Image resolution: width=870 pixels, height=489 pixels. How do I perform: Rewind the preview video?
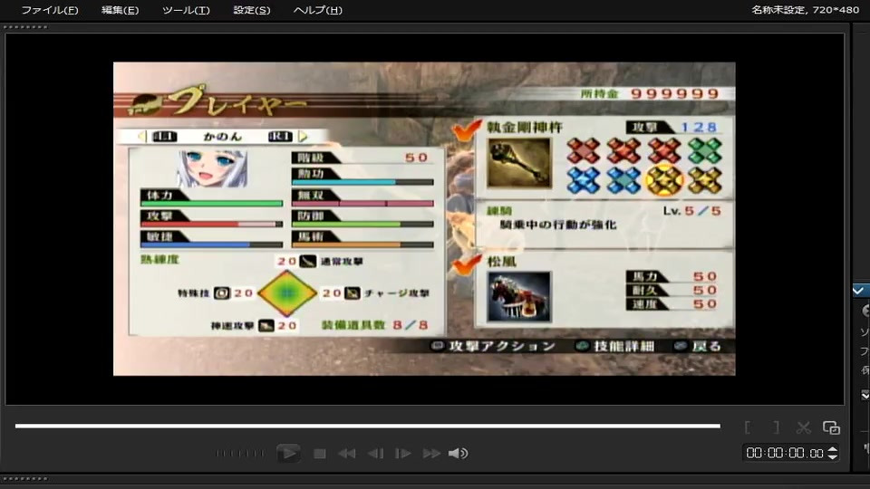click(347, 454)
